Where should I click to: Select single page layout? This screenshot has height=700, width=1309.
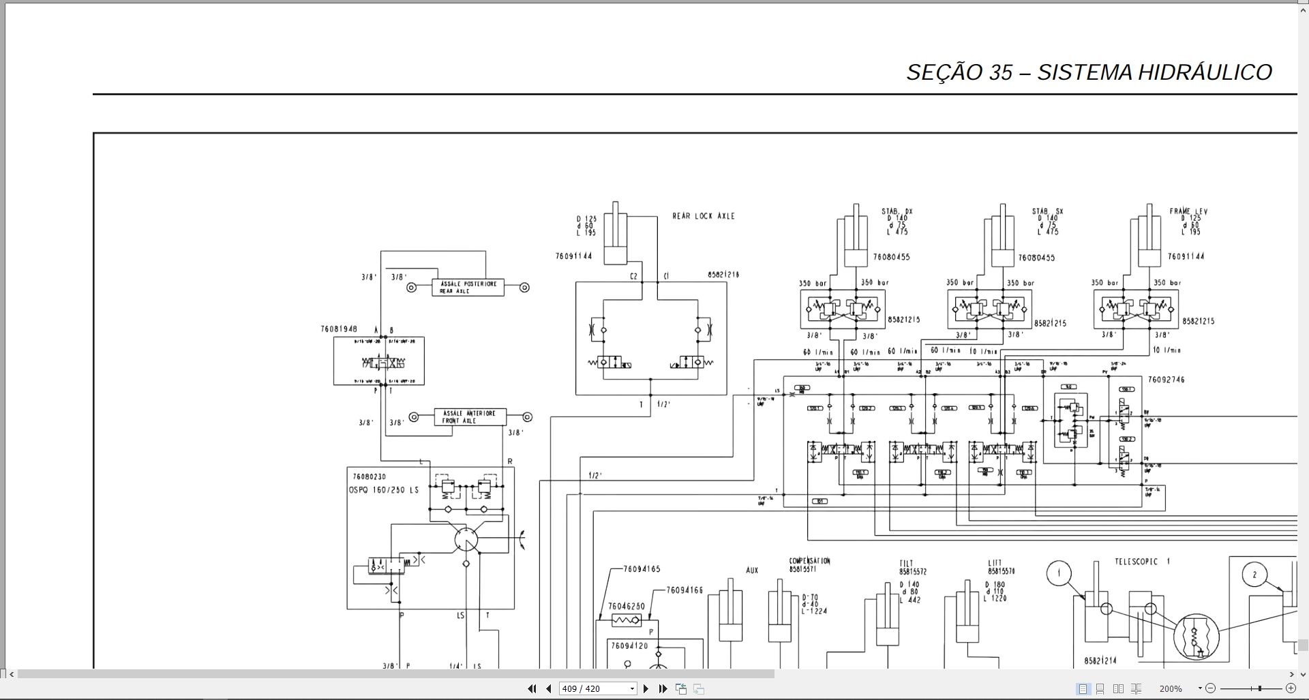click(1083, 688)
